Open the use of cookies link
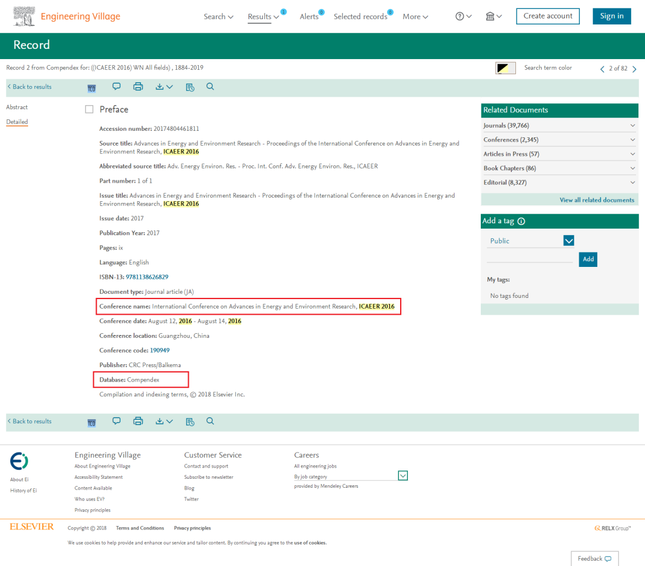Viewport: 645px width, 566px height. click(310, 543)
